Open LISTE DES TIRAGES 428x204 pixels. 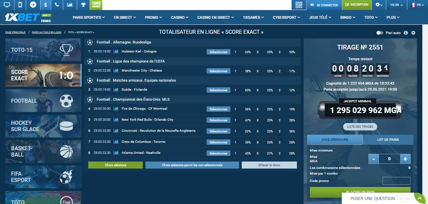coord(360,127)
